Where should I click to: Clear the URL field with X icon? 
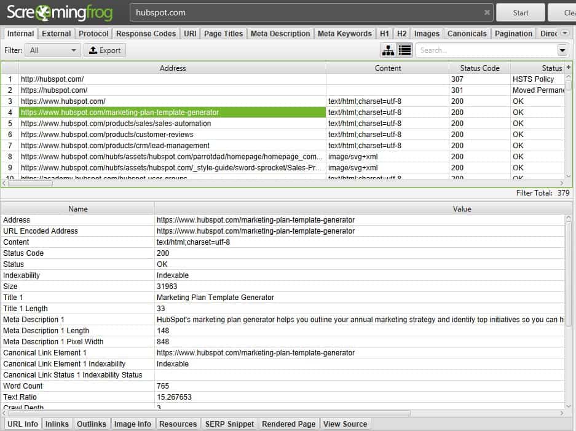pos(487,12)
